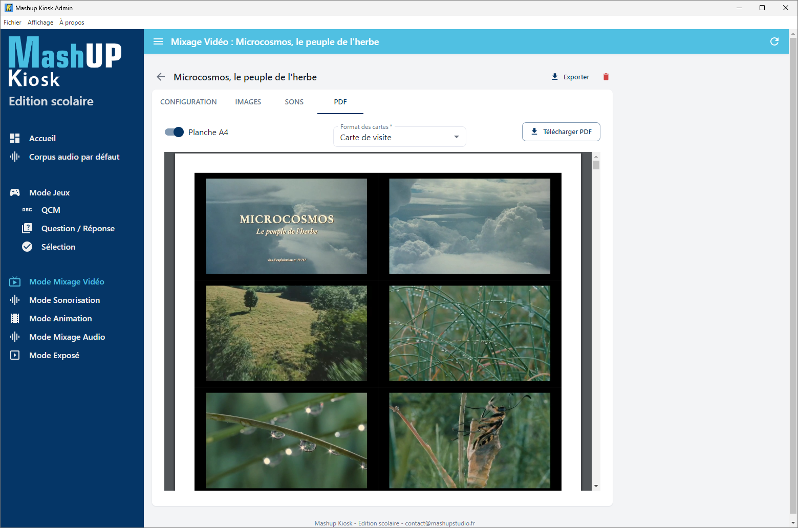Click the Exporter button
The height and width of the screenshot is (528, 798).
570,77
